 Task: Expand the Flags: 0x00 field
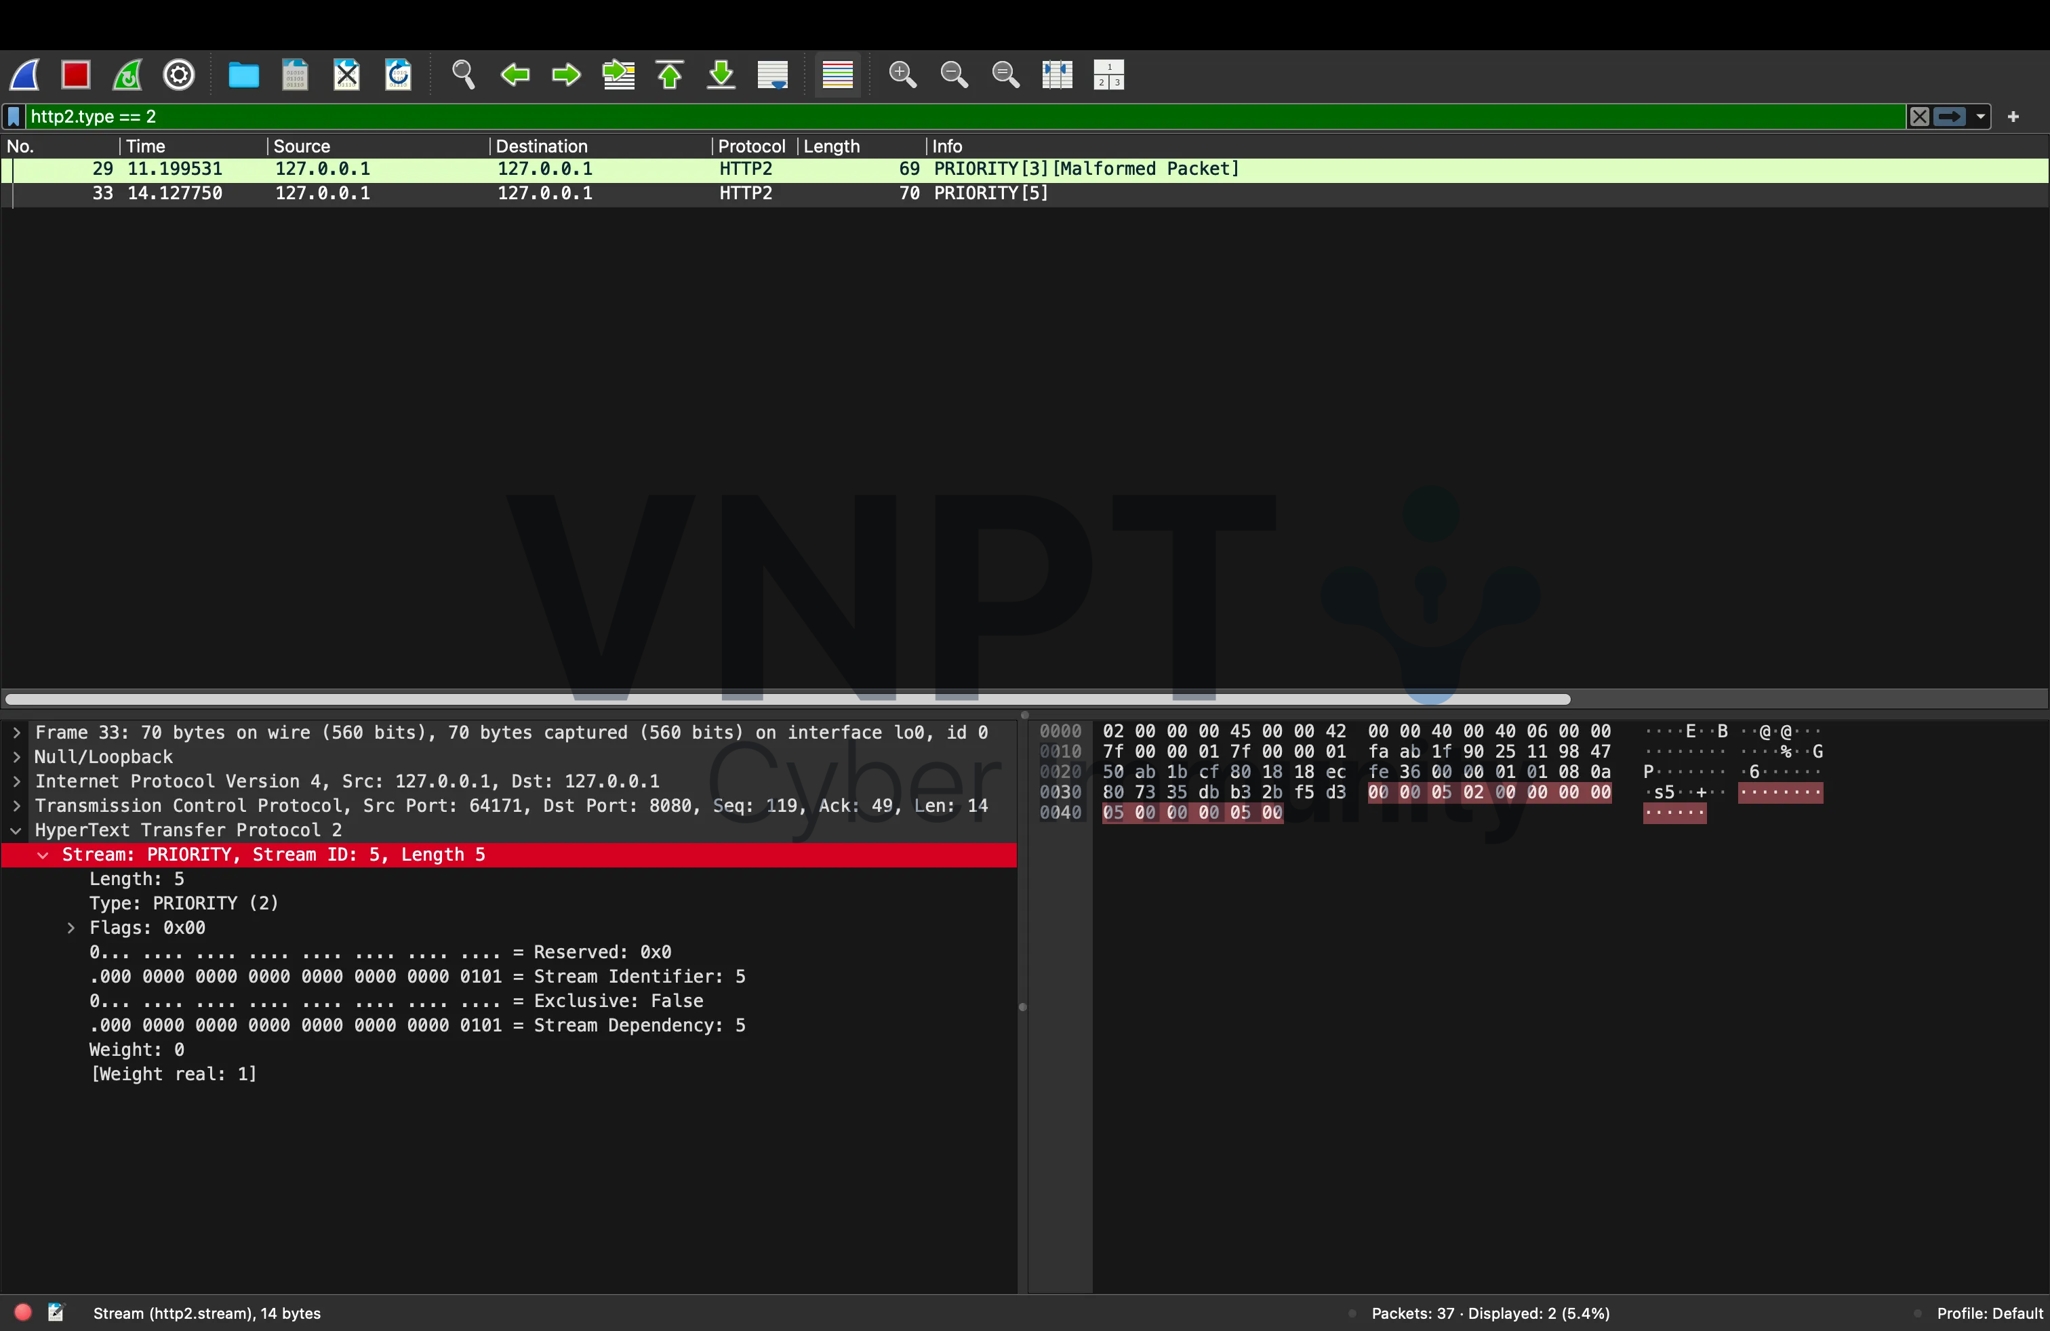71,928
